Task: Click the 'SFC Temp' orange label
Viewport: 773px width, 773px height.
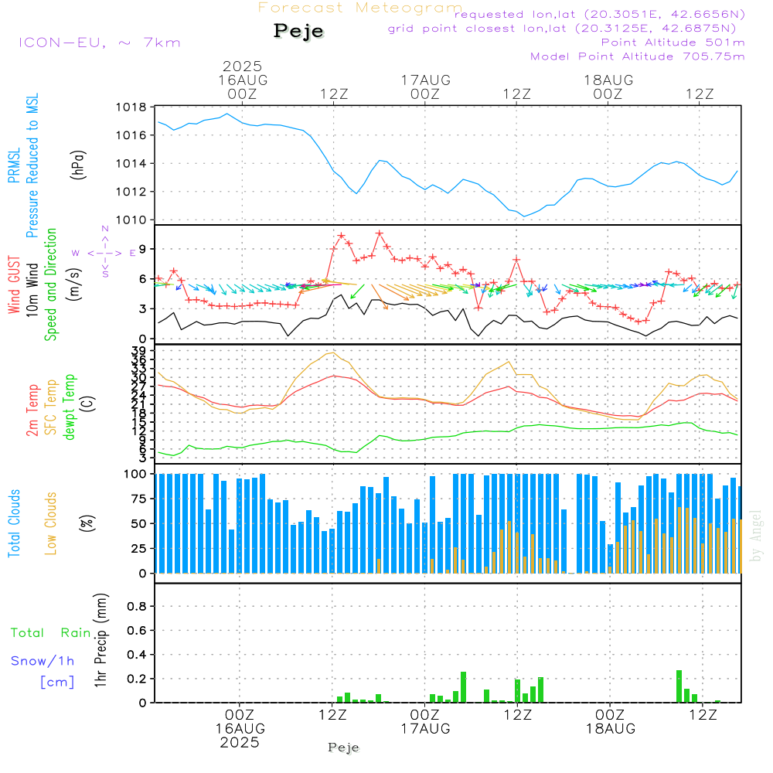Action: click(51, 407)
